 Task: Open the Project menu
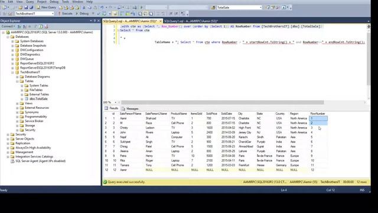(x=41, y=2)
